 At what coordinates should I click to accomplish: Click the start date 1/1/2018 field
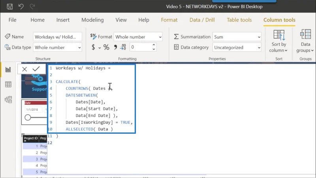click(x=33, y=110)
